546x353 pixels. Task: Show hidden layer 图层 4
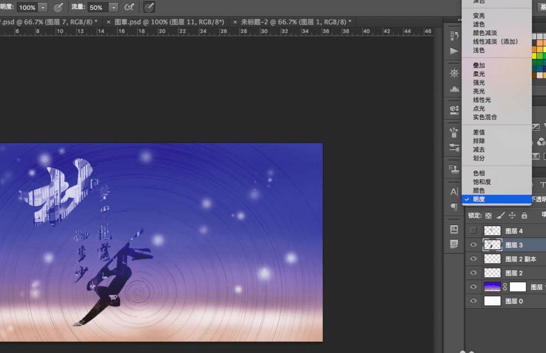point(473,230)
